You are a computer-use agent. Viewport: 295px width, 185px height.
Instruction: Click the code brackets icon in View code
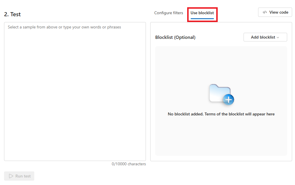point(265,12)
